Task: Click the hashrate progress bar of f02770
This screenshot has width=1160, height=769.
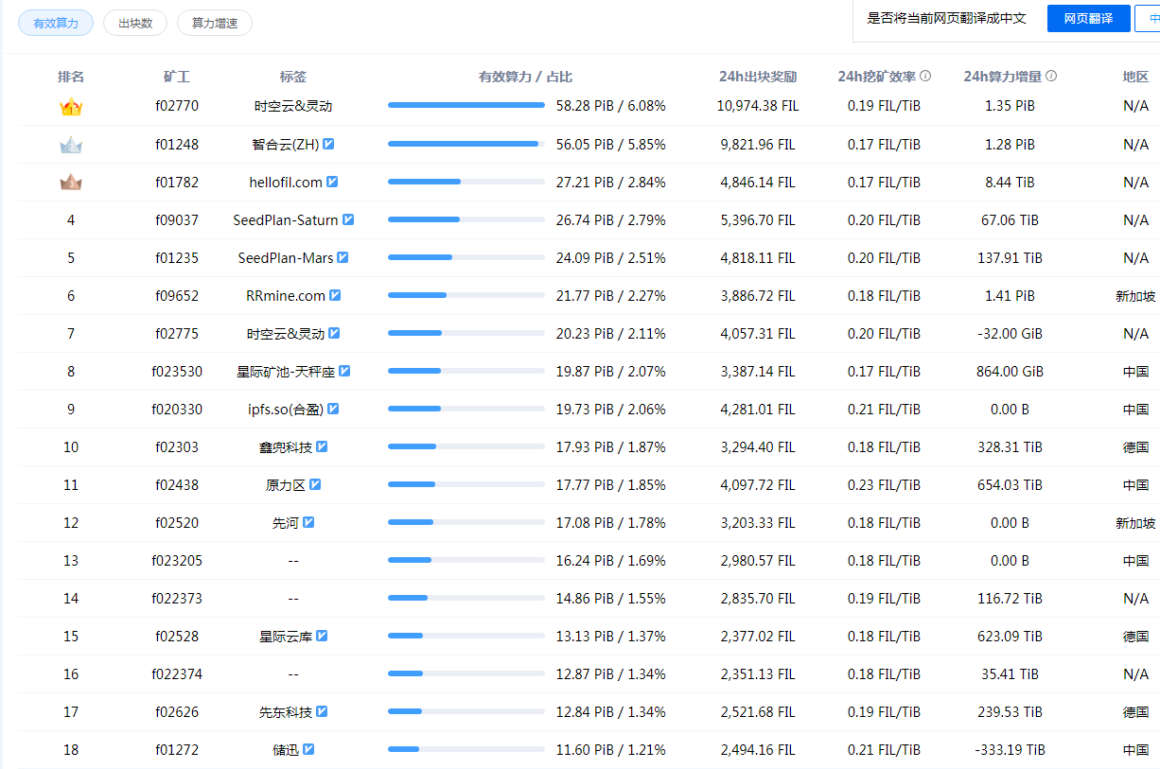Action: (x=466, y=105)
